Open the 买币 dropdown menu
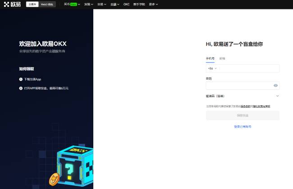Viewport: 293px width, 189px height. pos(72,4)
